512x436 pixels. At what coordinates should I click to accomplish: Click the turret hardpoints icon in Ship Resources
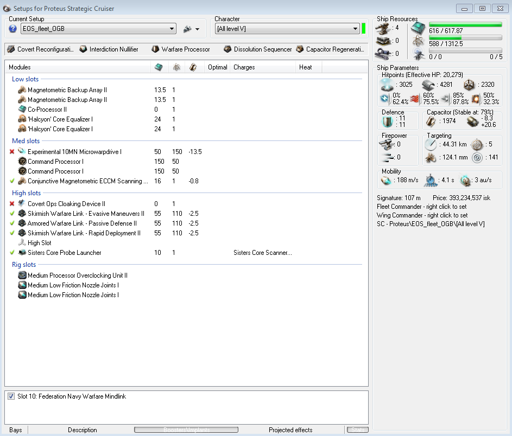(383, 29)
